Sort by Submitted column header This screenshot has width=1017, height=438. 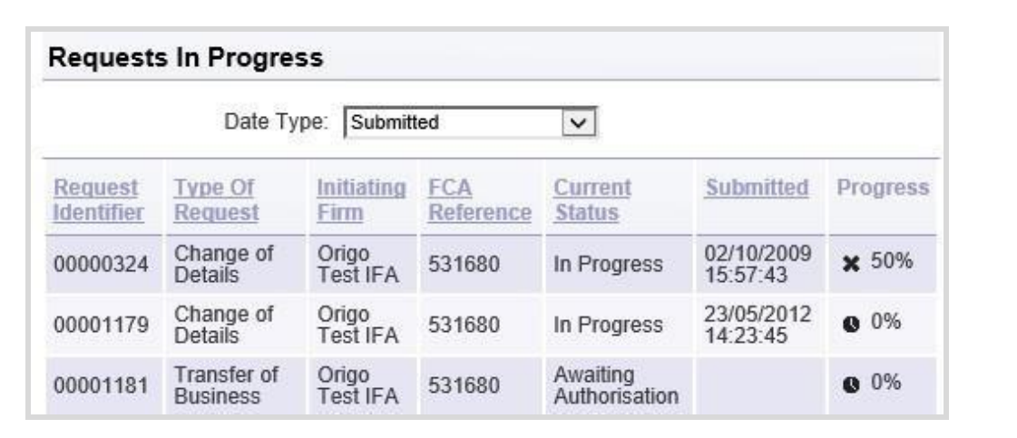[x=757, y=188]
